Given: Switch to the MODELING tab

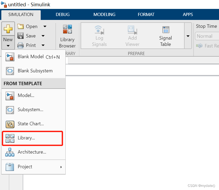Looking at the screenshot, I should click(104, 14).
